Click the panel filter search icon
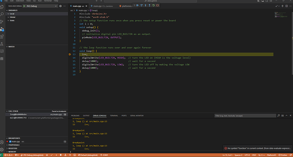Screen dimensions: 293x157 (x=279, y=116)
